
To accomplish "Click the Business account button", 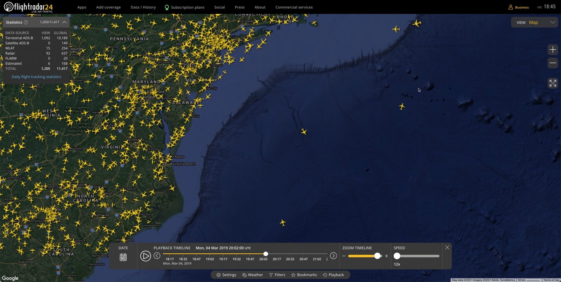I will [x=519, y=7].
